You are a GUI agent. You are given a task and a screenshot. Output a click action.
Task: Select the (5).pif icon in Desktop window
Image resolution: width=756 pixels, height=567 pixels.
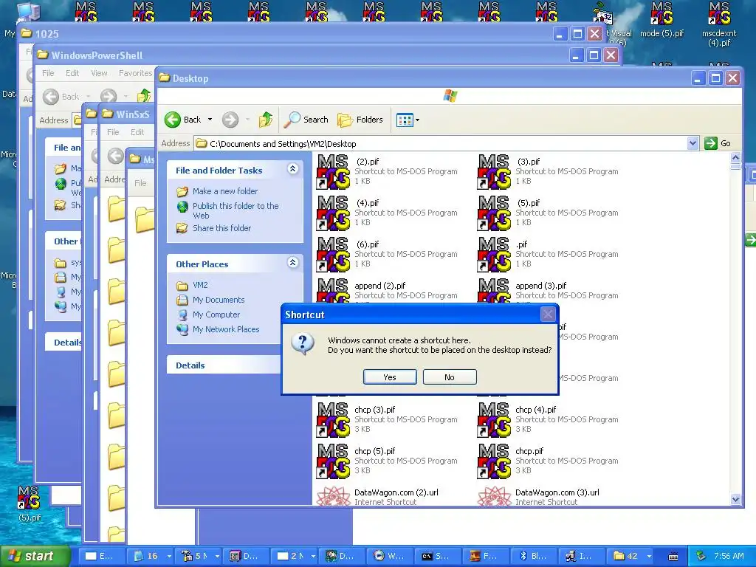point(494,213)
